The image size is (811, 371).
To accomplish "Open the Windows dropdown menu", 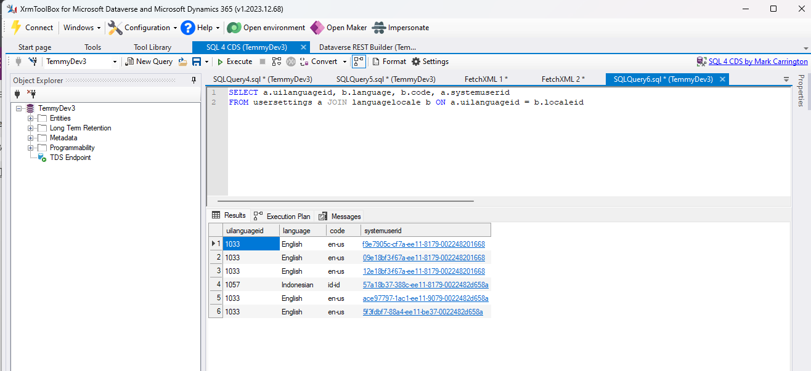I will pos(82,28).
